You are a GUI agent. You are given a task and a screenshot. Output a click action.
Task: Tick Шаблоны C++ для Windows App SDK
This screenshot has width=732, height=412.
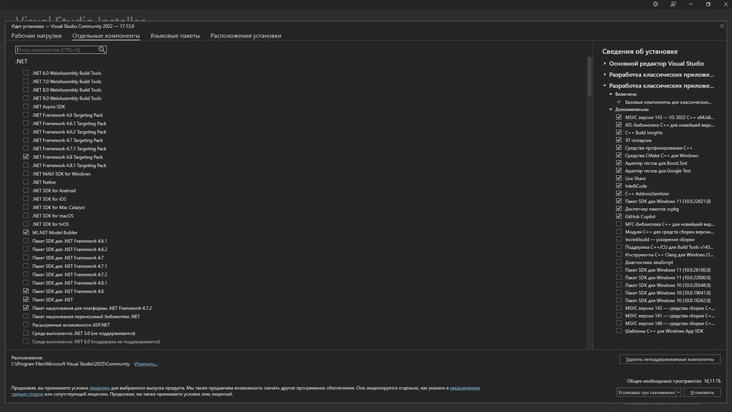619,331
